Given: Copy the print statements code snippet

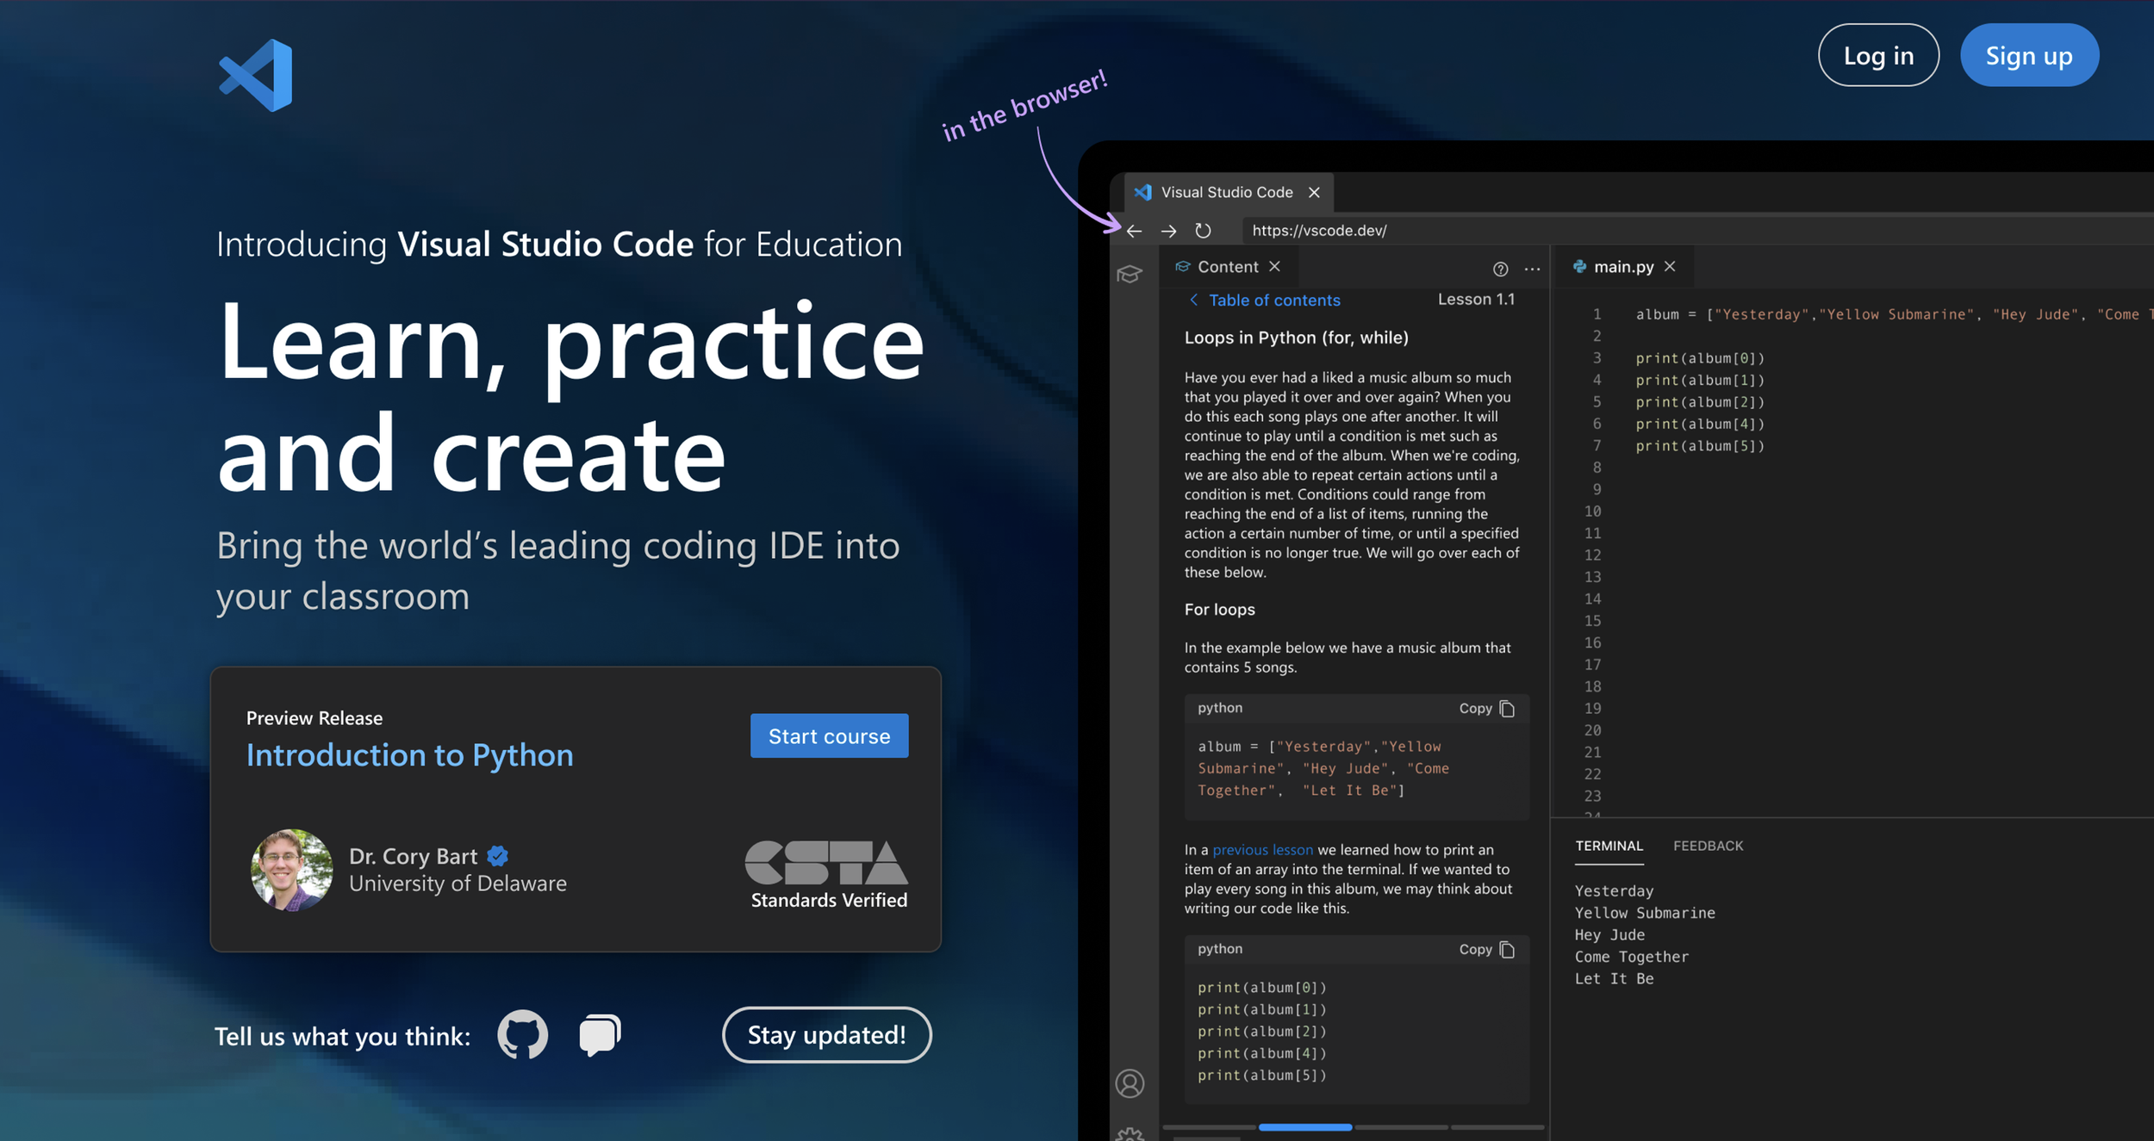Looking at the screenshot, I should click(1486, 949).
